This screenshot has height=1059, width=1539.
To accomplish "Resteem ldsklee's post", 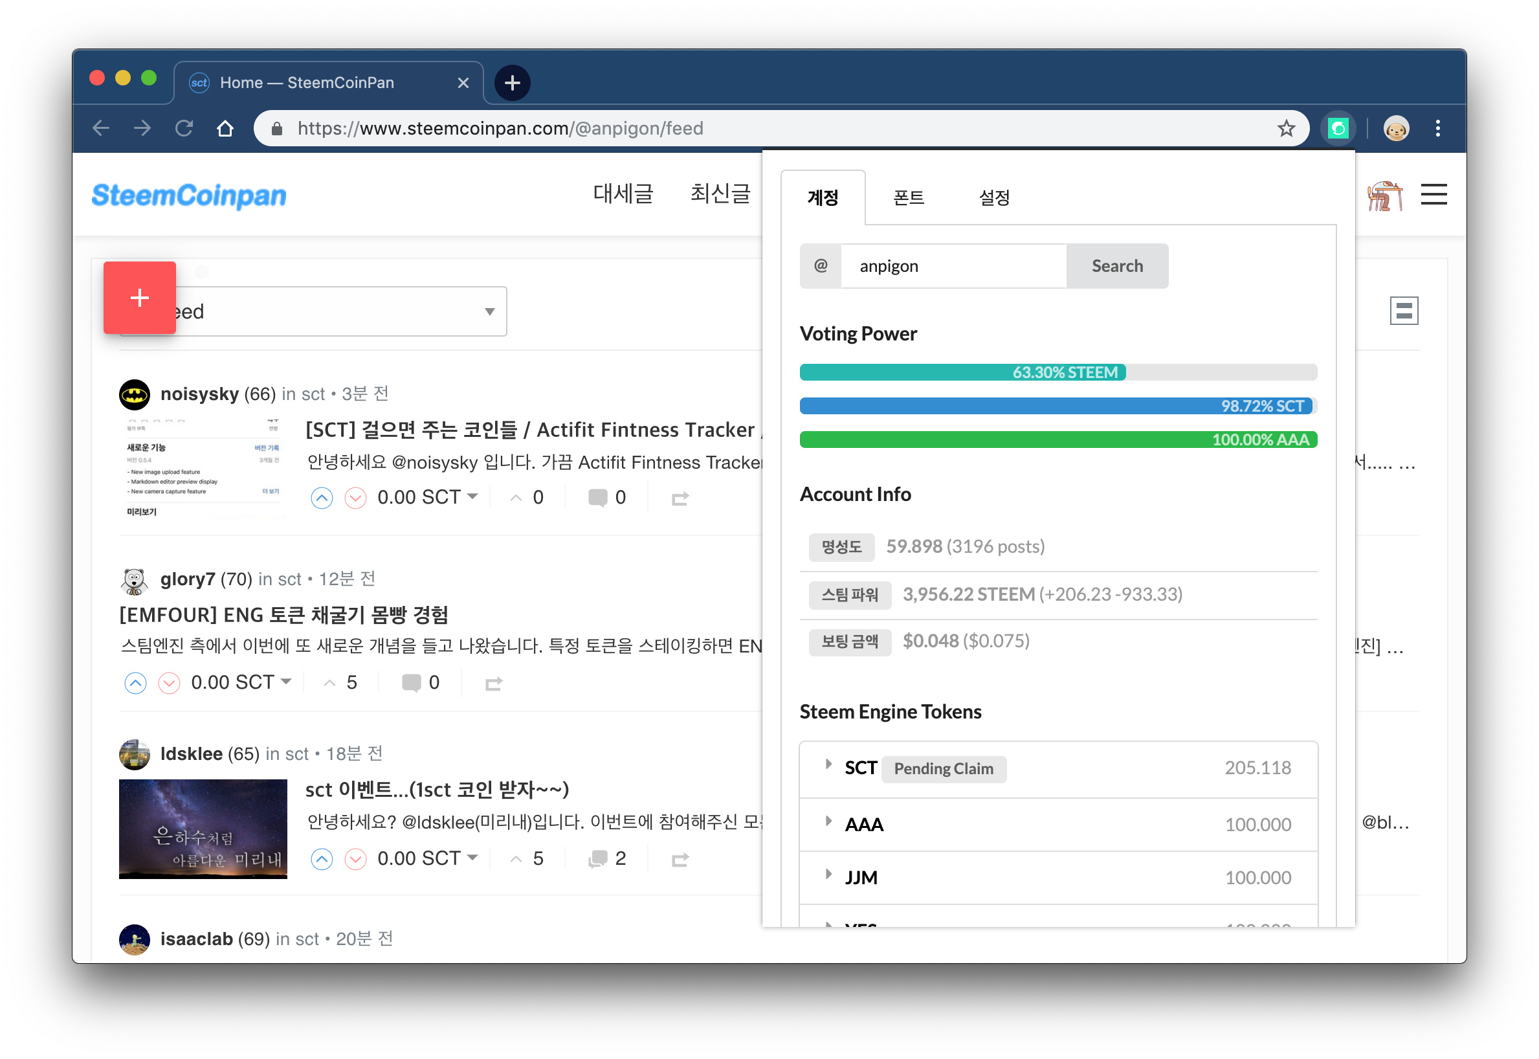I will click(680, 860).
